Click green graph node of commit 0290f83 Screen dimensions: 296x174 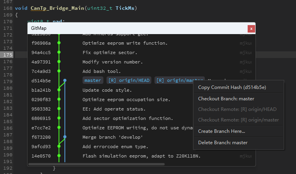(x=59, y=99)
